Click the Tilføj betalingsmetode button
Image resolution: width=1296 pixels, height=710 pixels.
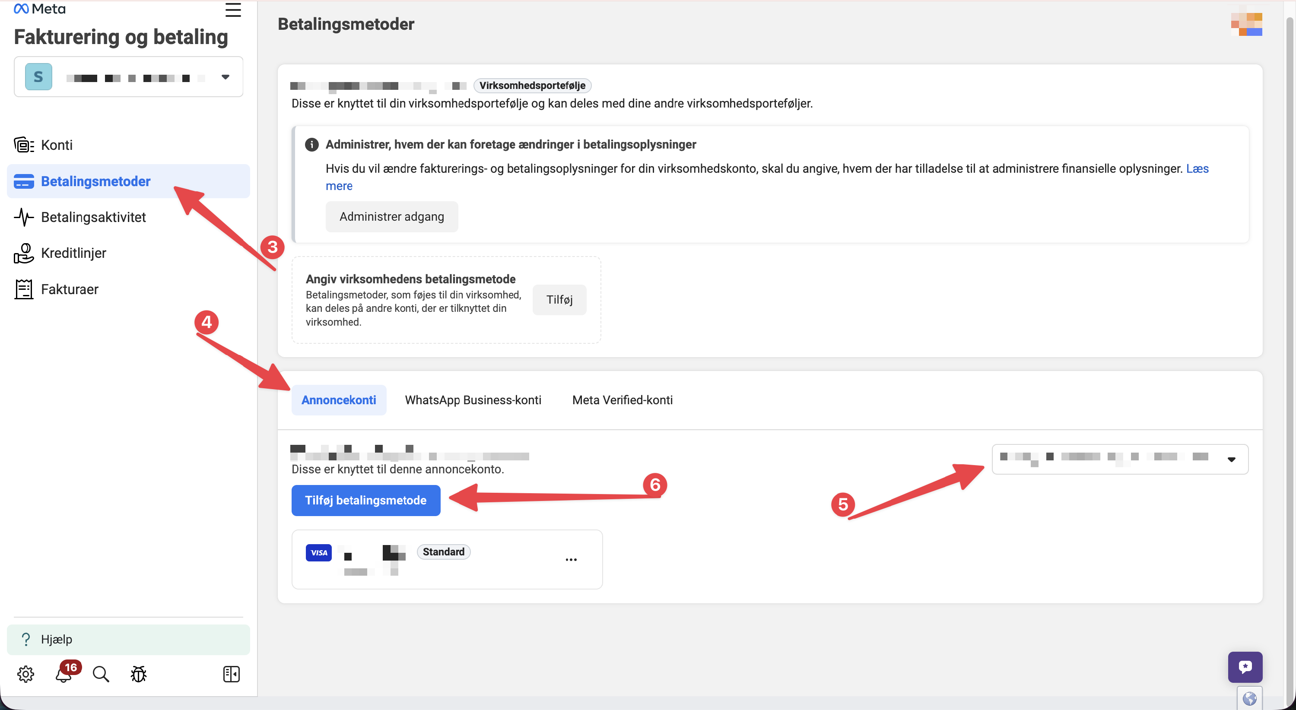366,500
